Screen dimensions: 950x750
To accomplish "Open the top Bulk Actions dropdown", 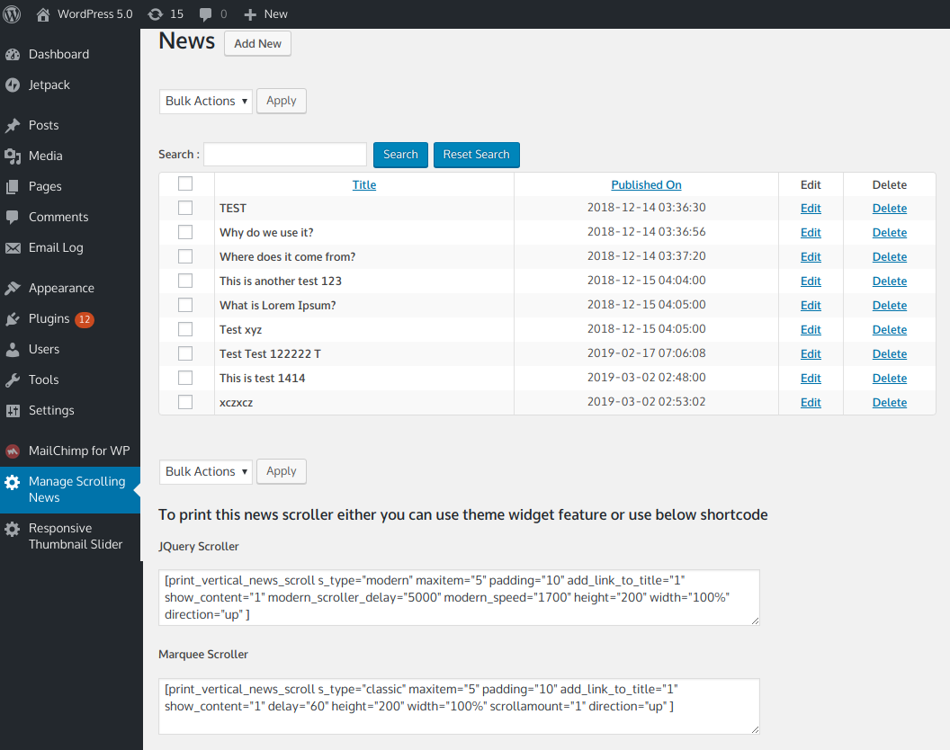I will click(x=206, y=102).
